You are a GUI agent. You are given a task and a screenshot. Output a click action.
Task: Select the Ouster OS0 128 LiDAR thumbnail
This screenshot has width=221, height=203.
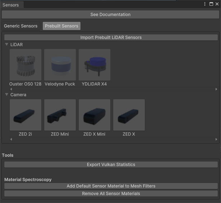[x=26, y=65]
